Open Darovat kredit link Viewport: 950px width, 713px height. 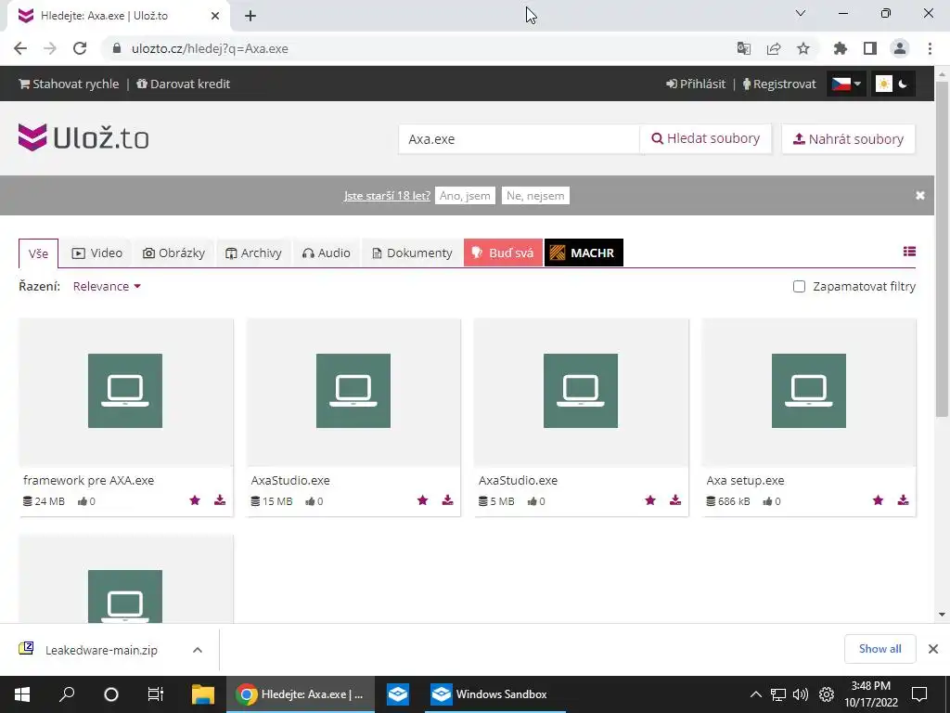click(x=184, y=84)
